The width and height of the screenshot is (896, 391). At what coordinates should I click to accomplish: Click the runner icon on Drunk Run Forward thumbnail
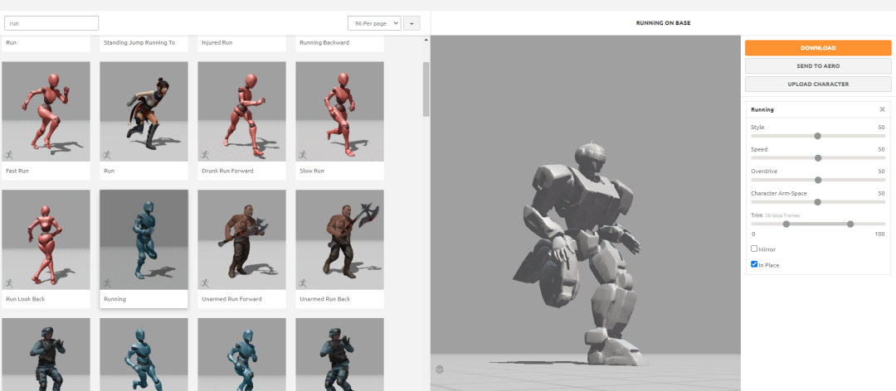206,155
